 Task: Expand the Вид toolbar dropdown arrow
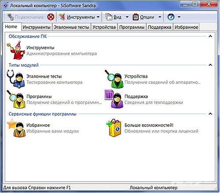(x=127, y=17)
